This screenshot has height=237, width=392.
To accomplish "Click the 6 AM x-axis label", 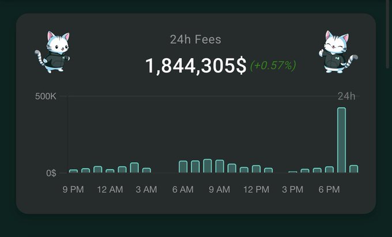I will [183, 190].
